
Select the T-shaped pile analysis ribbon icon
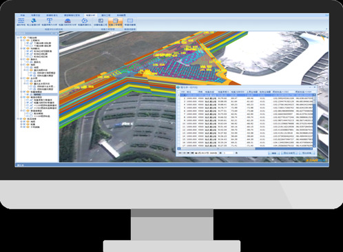[50, 21]
